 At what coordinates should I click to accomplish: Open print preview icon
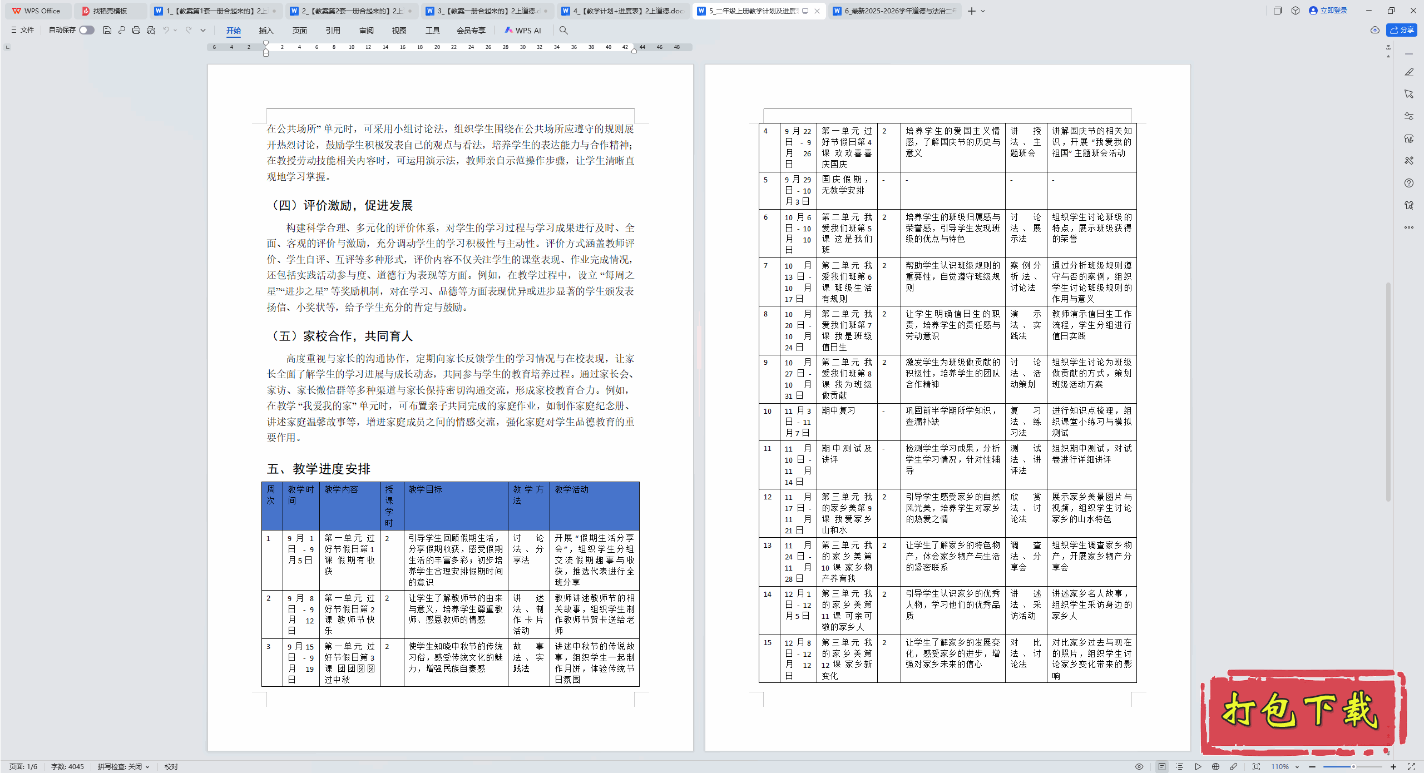coord(151,30)
